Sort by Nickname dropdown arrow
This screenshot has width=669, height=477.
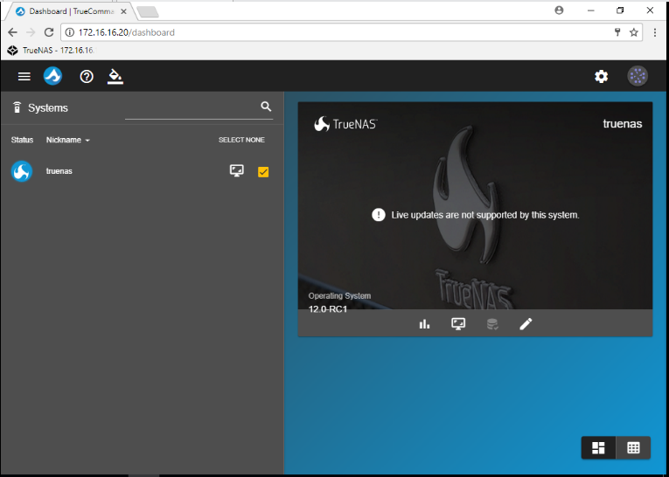[x=87, y=141]
